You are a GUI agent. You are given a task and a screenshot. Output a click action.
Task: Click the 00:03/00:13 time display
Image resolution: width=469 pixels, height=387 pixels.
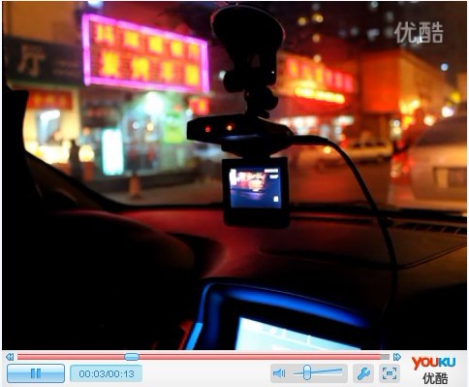[107, 373]
